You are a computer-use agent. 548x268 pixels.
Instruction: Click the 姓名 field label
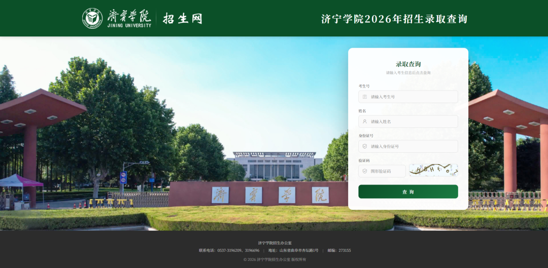362,111
